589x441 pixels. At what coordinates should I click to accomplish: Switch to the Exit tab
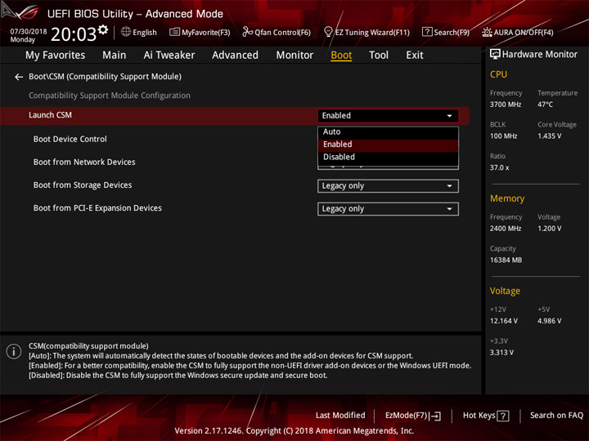pyautogui.click(x=415, y=56)
